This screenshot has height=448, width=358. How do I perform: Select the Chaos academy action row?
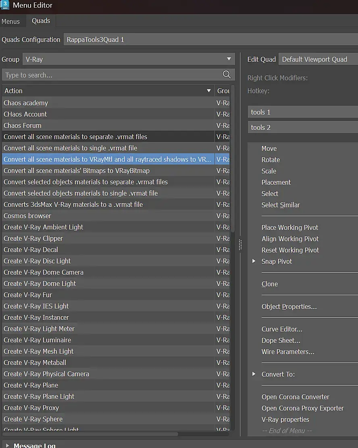tap(116, 103)
